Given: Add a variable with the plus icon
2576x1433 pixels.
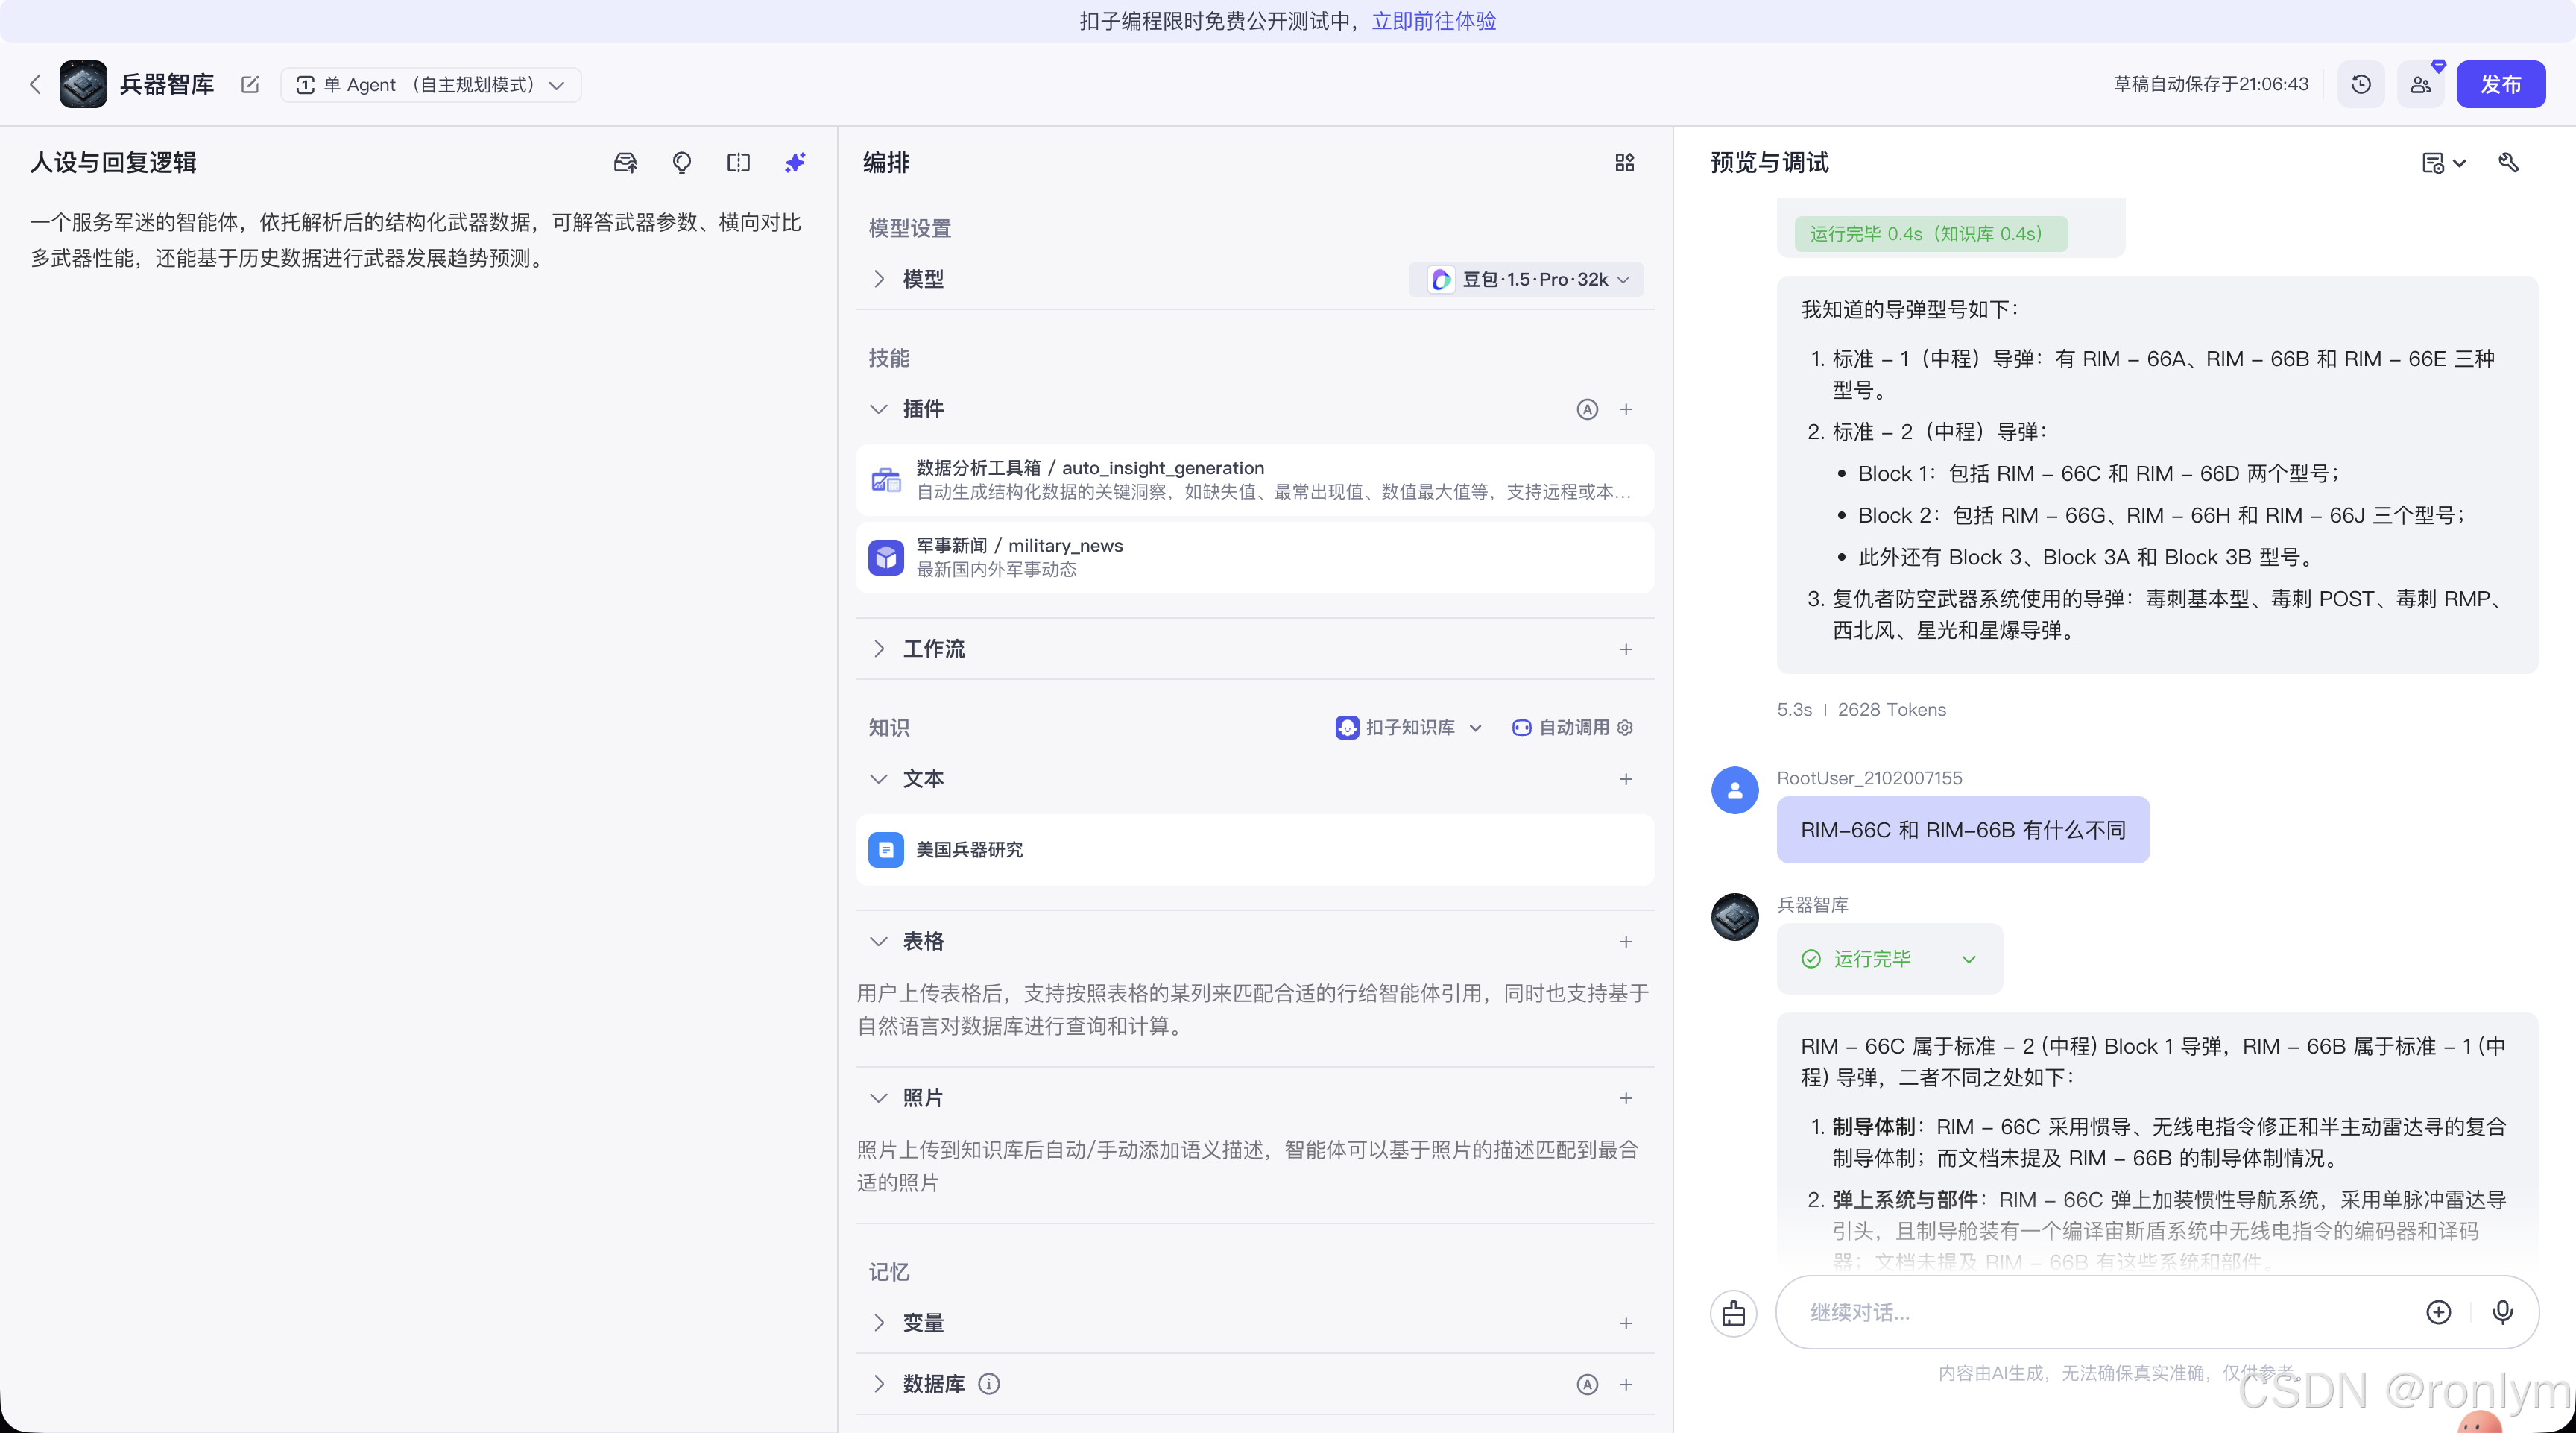Looking at the screenshot, I should pos(1626,1323).
